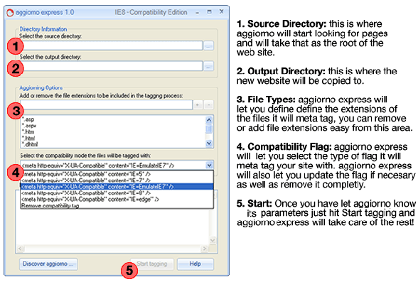This screenshot has width=418, height=282.
Task: Click log panel scroll down arrow
Action: 213,240
